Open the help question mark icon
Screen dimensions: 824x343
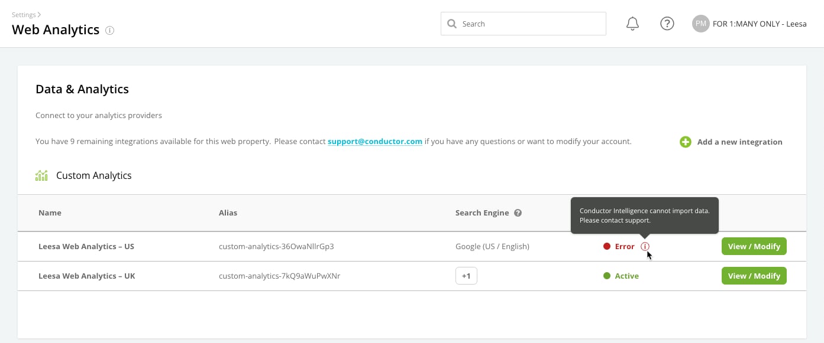[667, 24]
